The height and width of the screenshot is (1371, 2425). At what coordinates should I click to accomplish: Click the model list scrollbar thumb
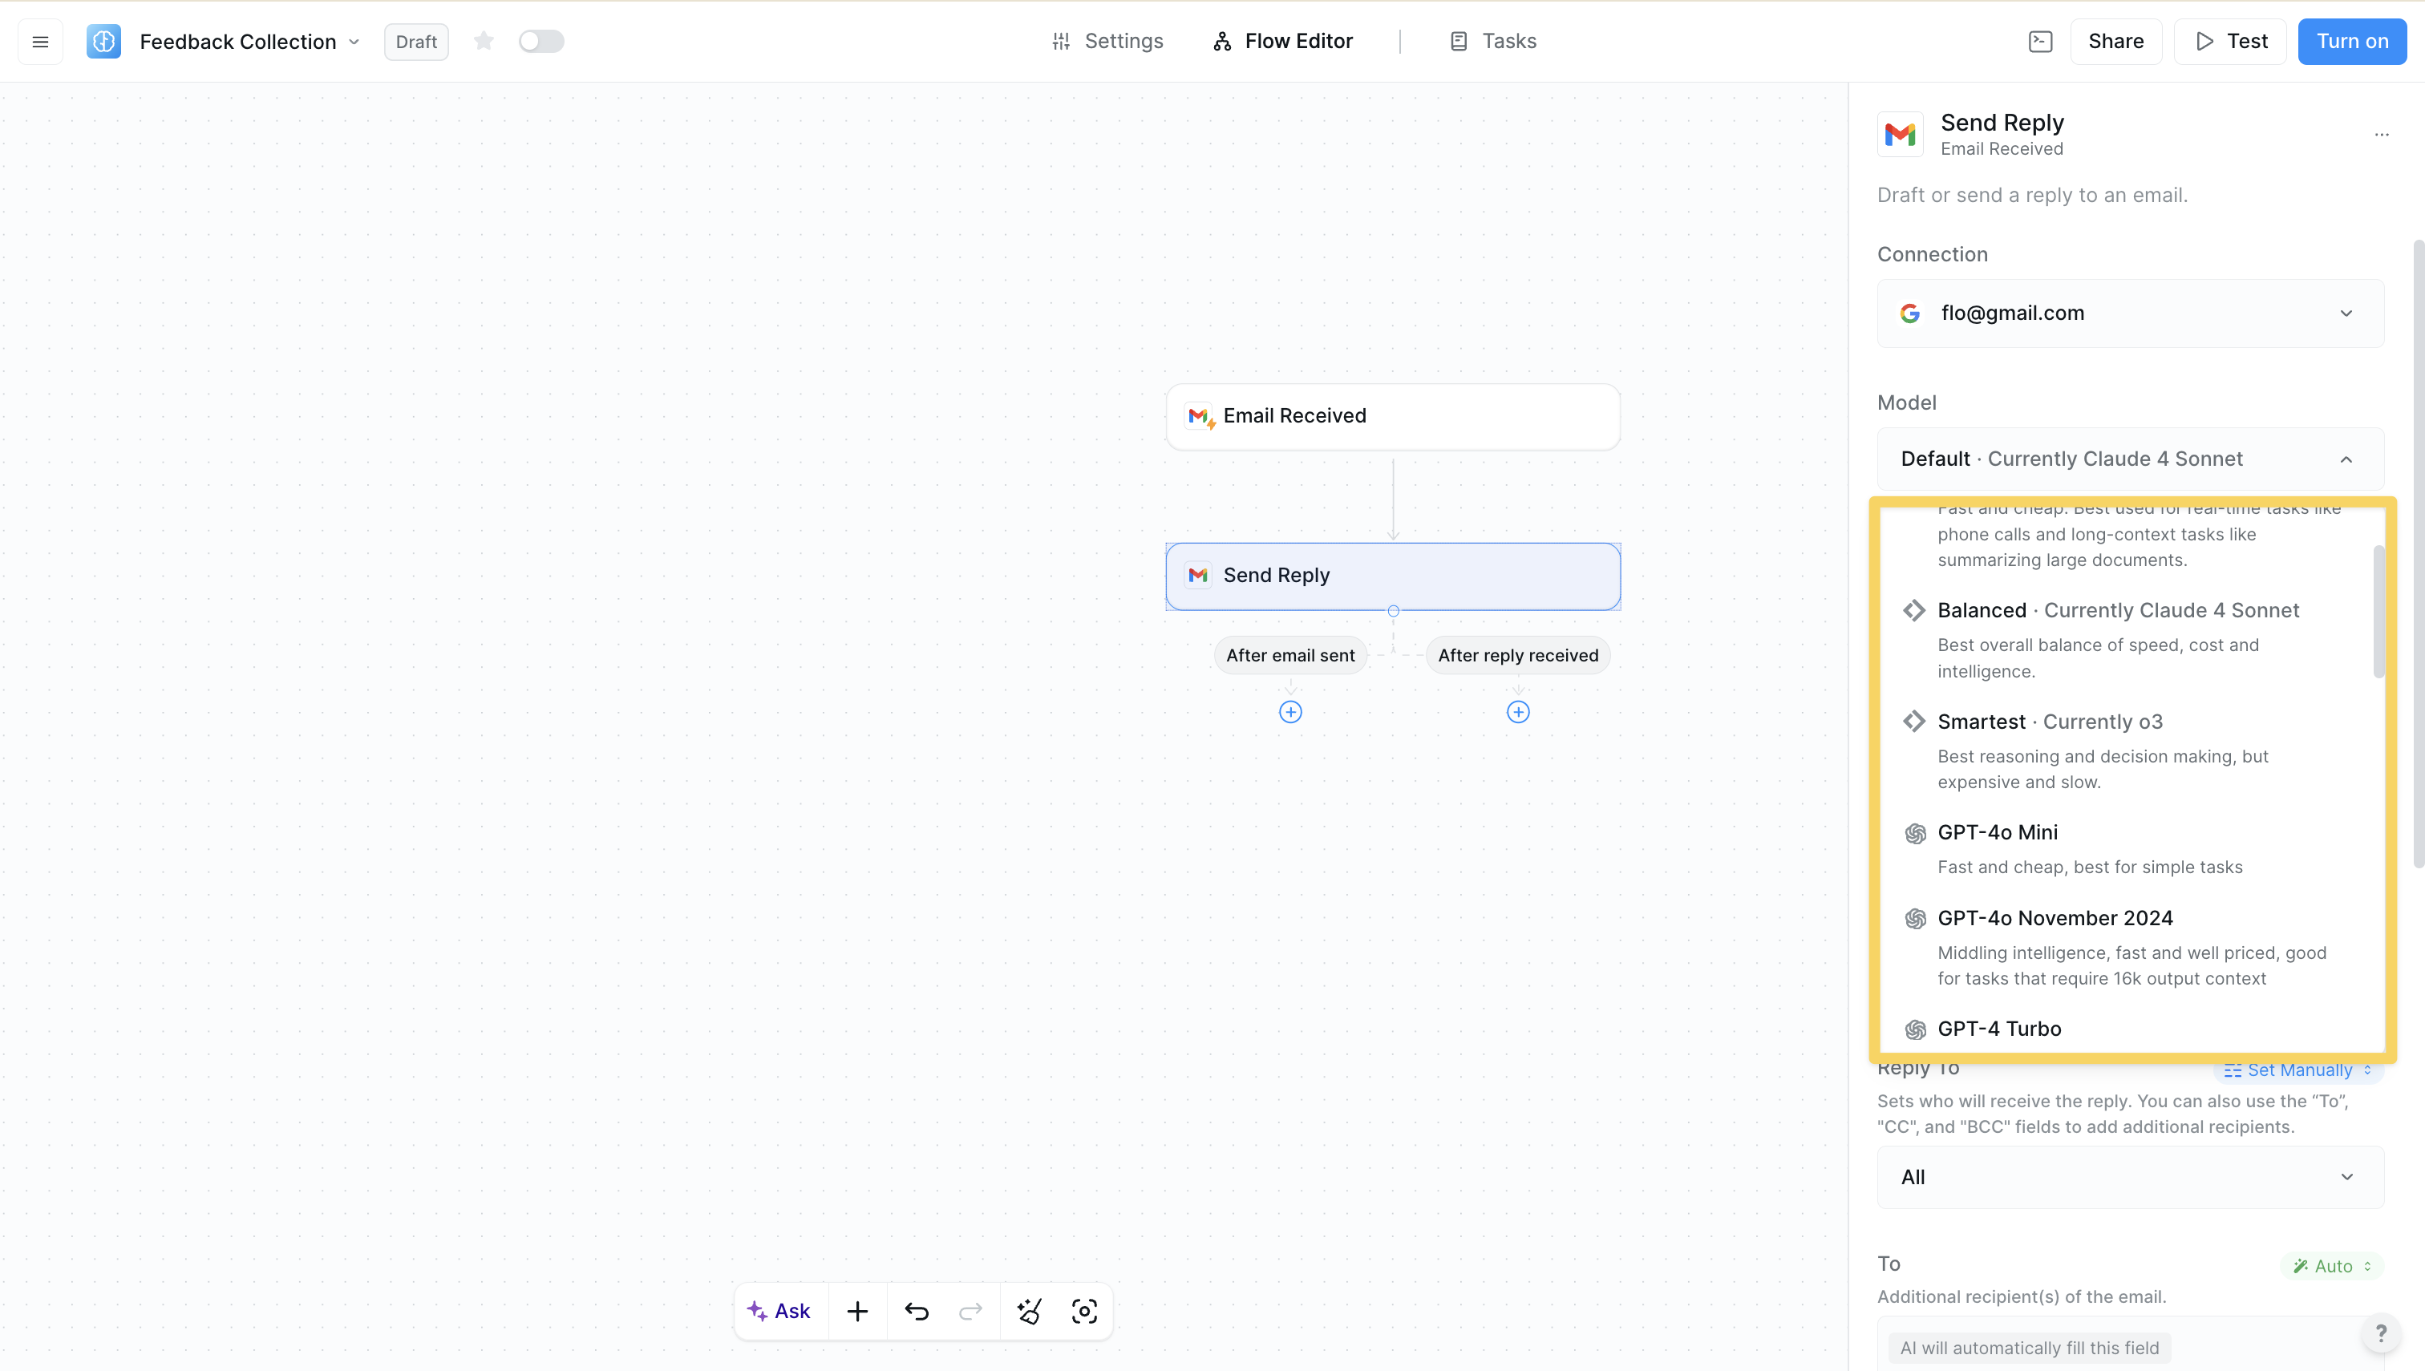[x=2378, y=612]
